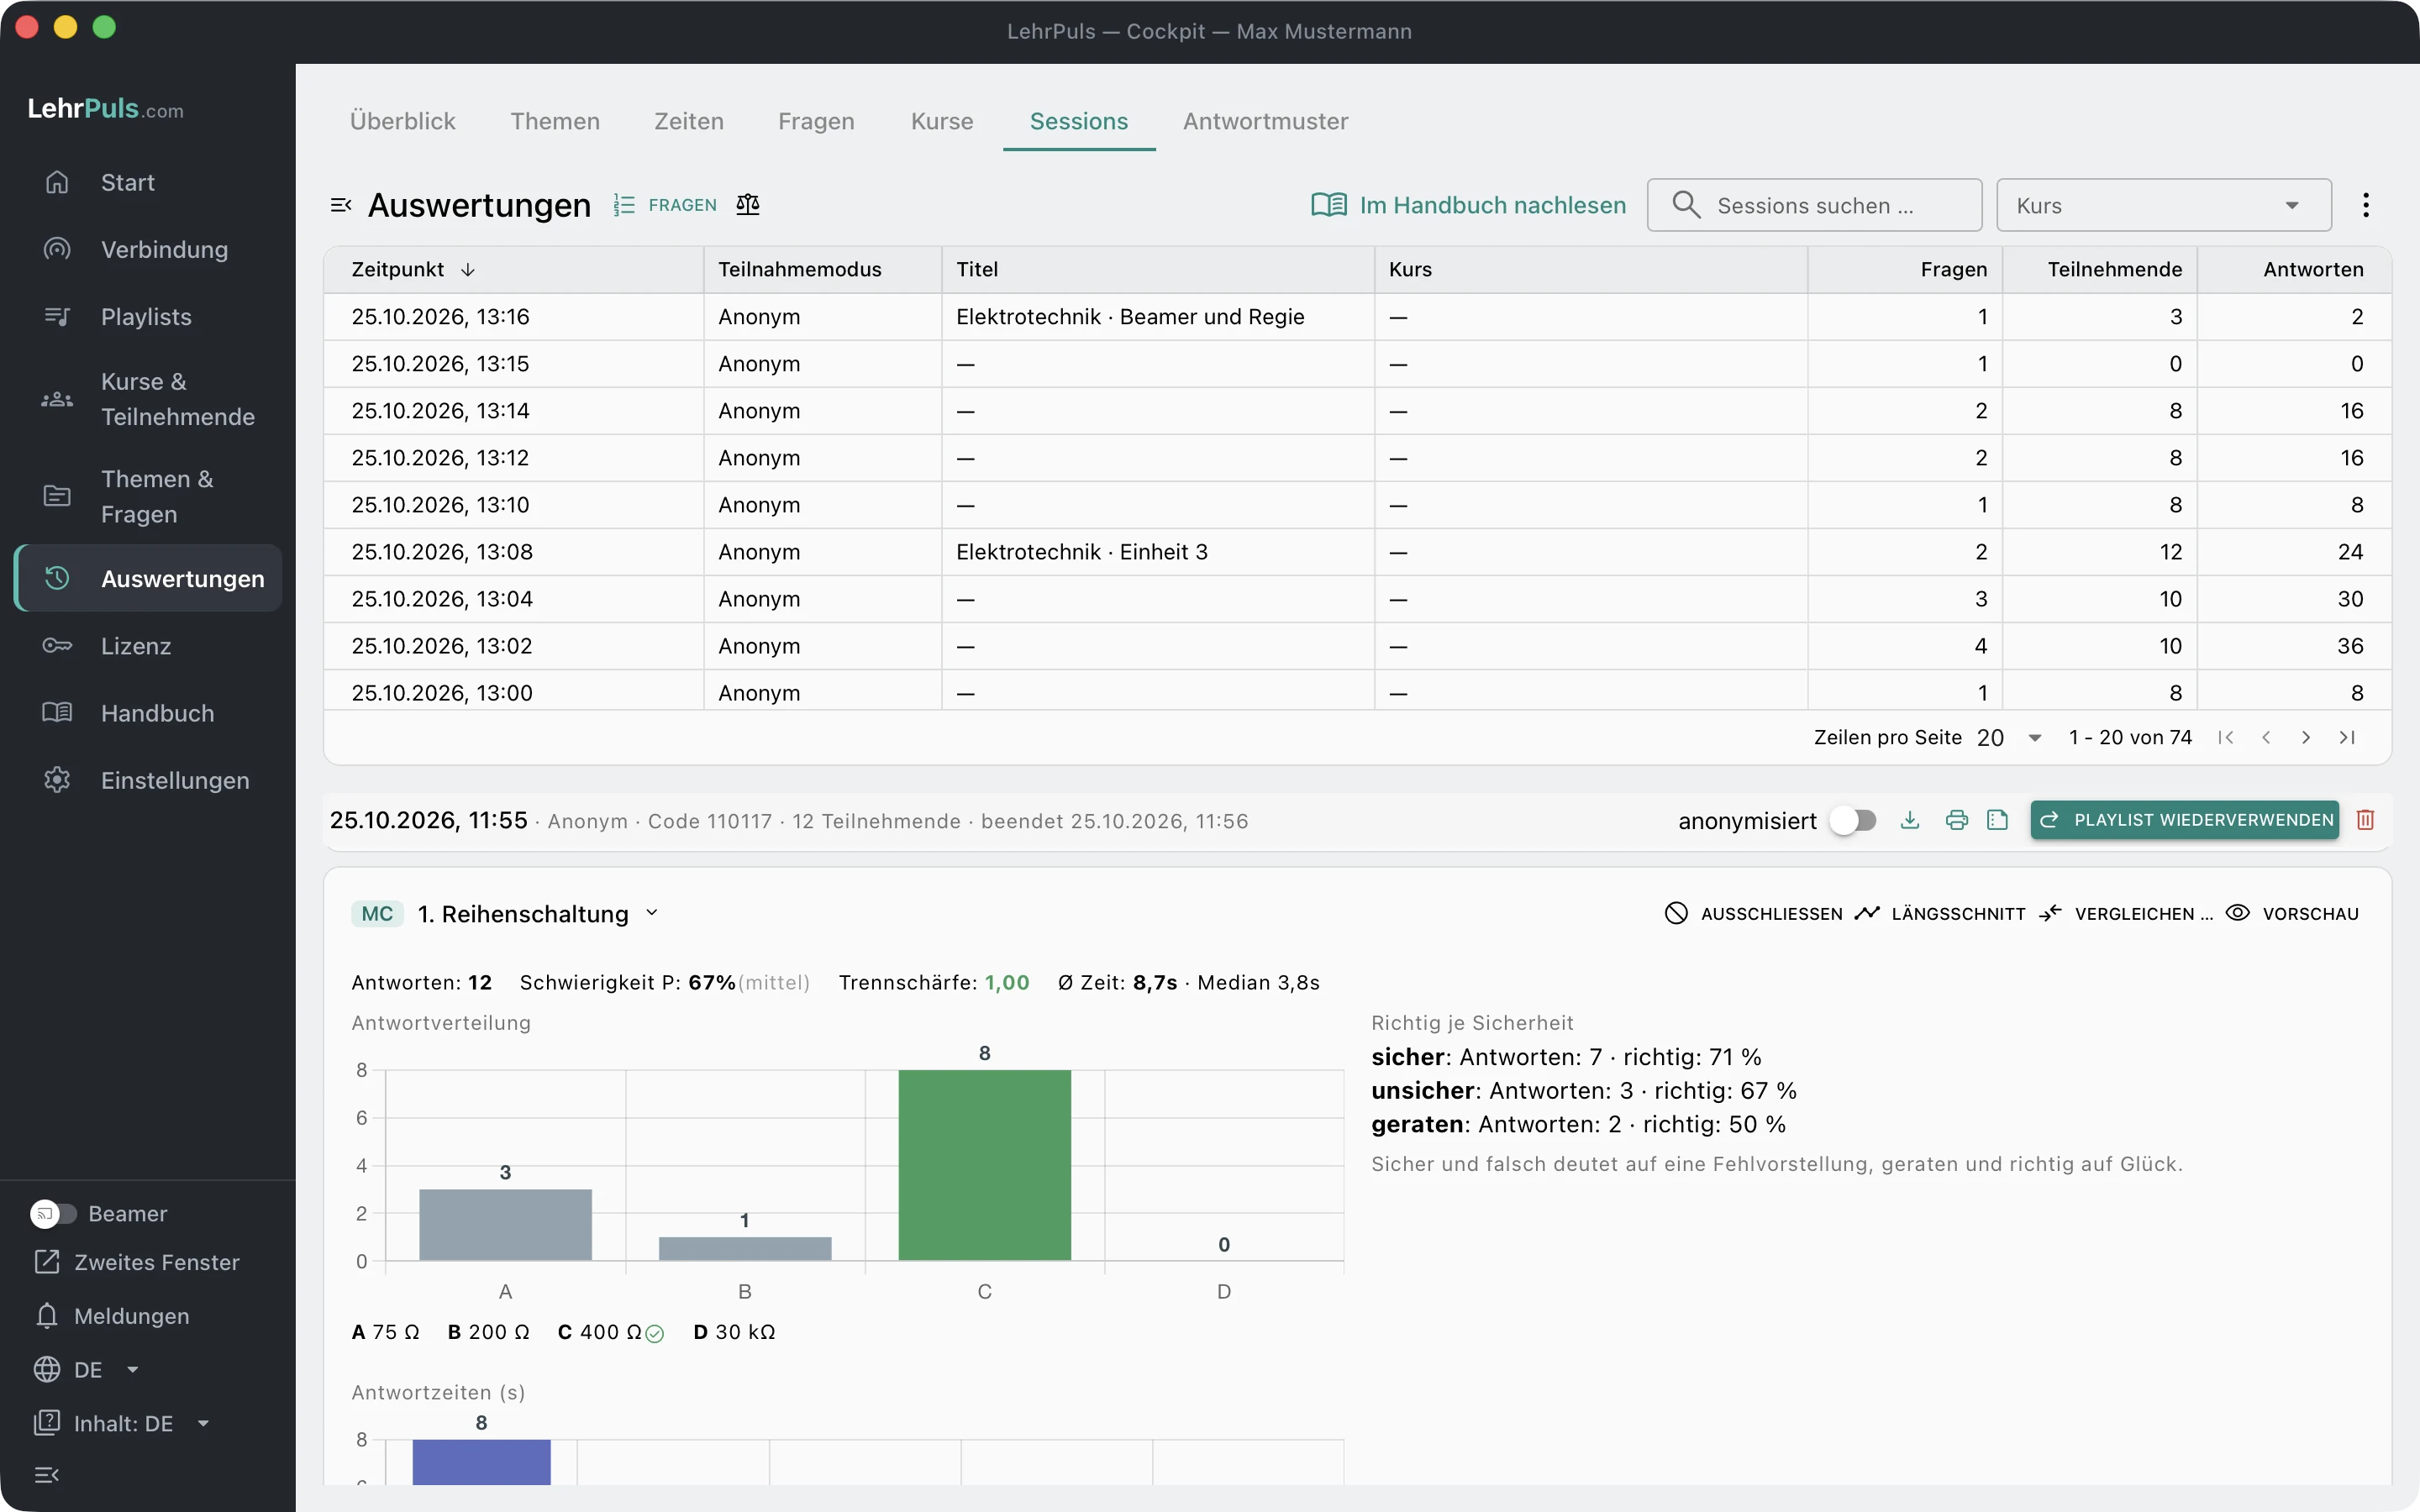Jump to last page of sessions
This screenshot has height=1512, width=2420.
pyautogui.click(x=2347, y=738)
